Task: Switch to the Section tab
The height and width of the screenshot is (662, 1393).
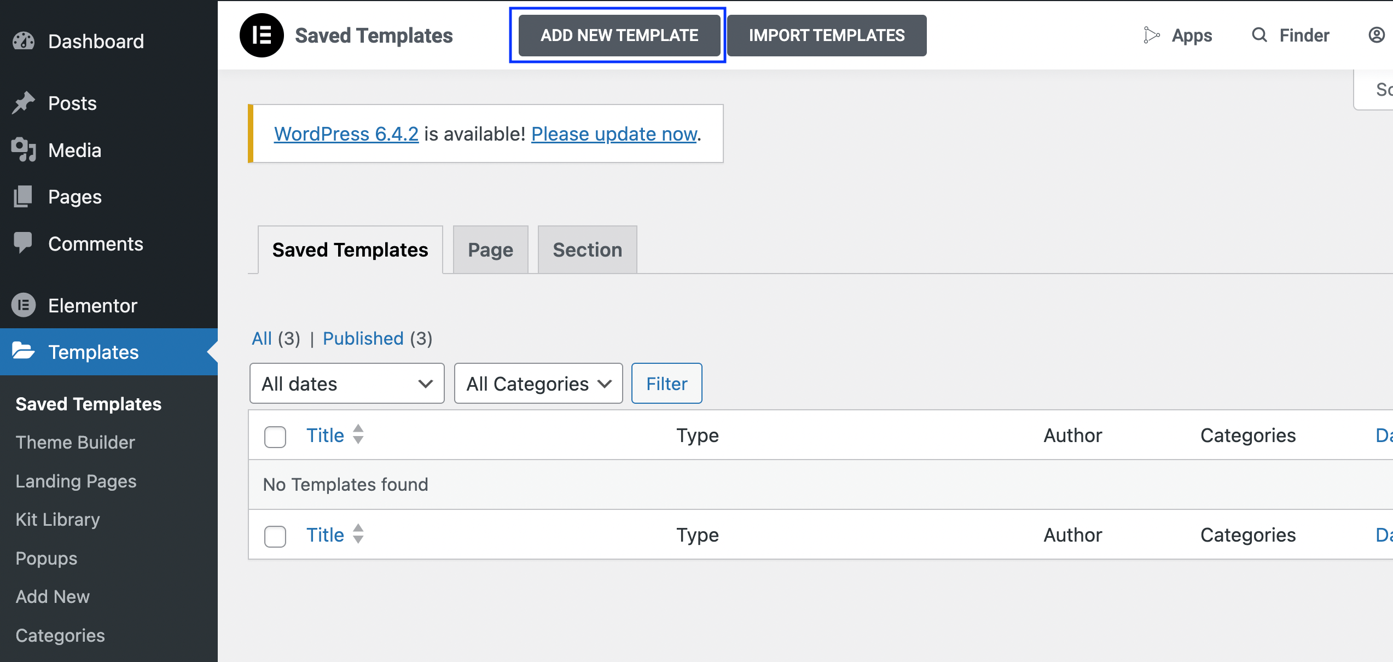Action: tap(587, 249)
